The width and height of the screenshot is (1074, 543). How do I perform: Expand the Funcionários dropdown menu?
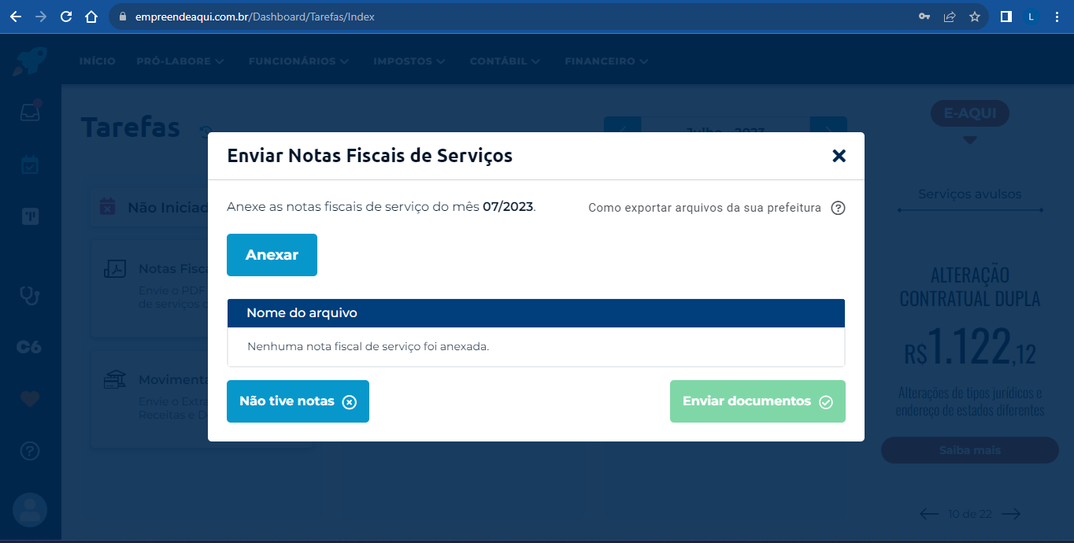[x=298, y=61]
